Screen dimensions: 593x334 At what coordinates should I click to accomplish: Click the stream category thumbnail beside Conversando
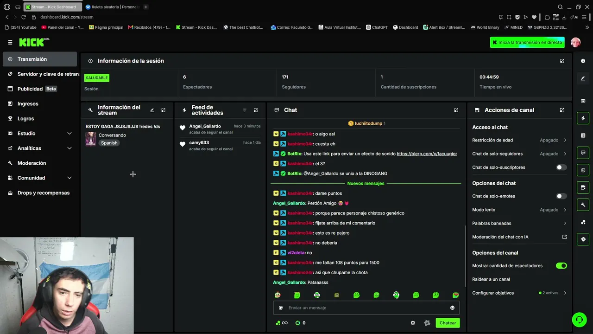pos(91,139)
